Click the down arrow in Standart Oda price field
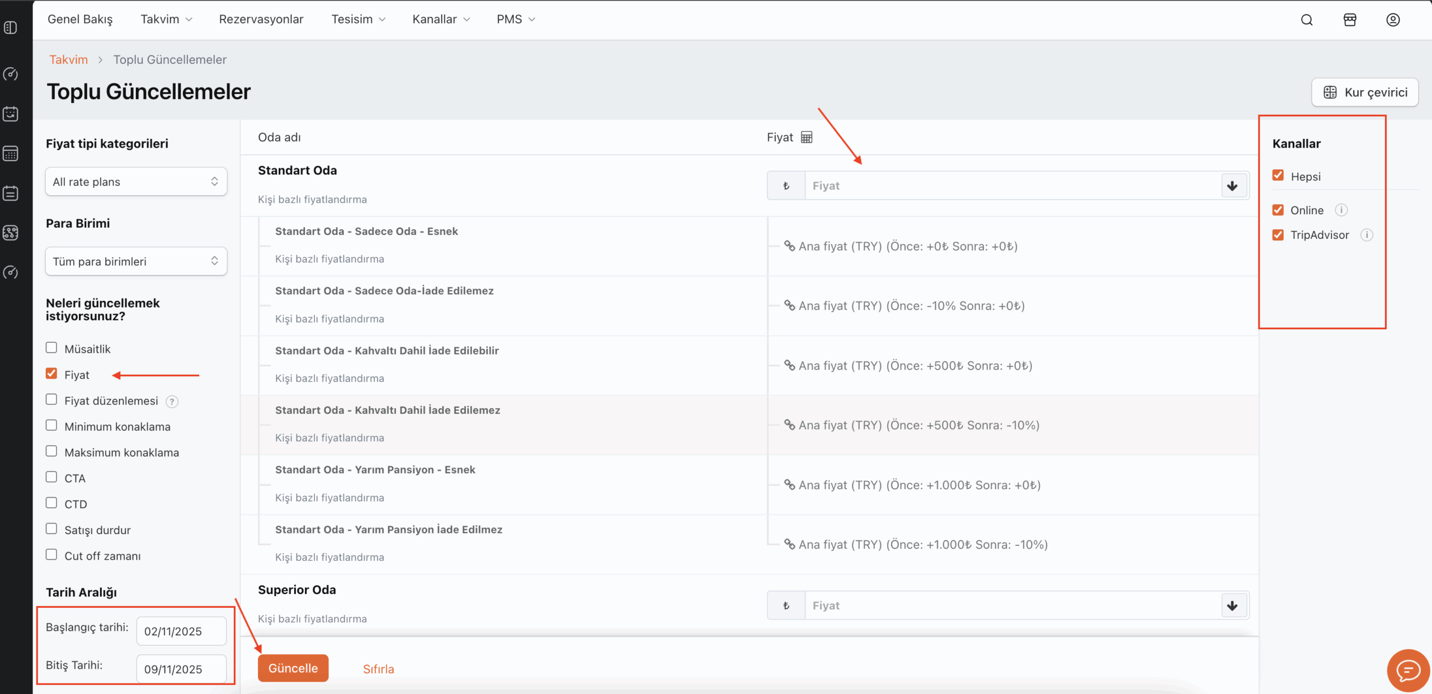The height and width of the screenshot is (694, 1432). (x=1232, y=186)
